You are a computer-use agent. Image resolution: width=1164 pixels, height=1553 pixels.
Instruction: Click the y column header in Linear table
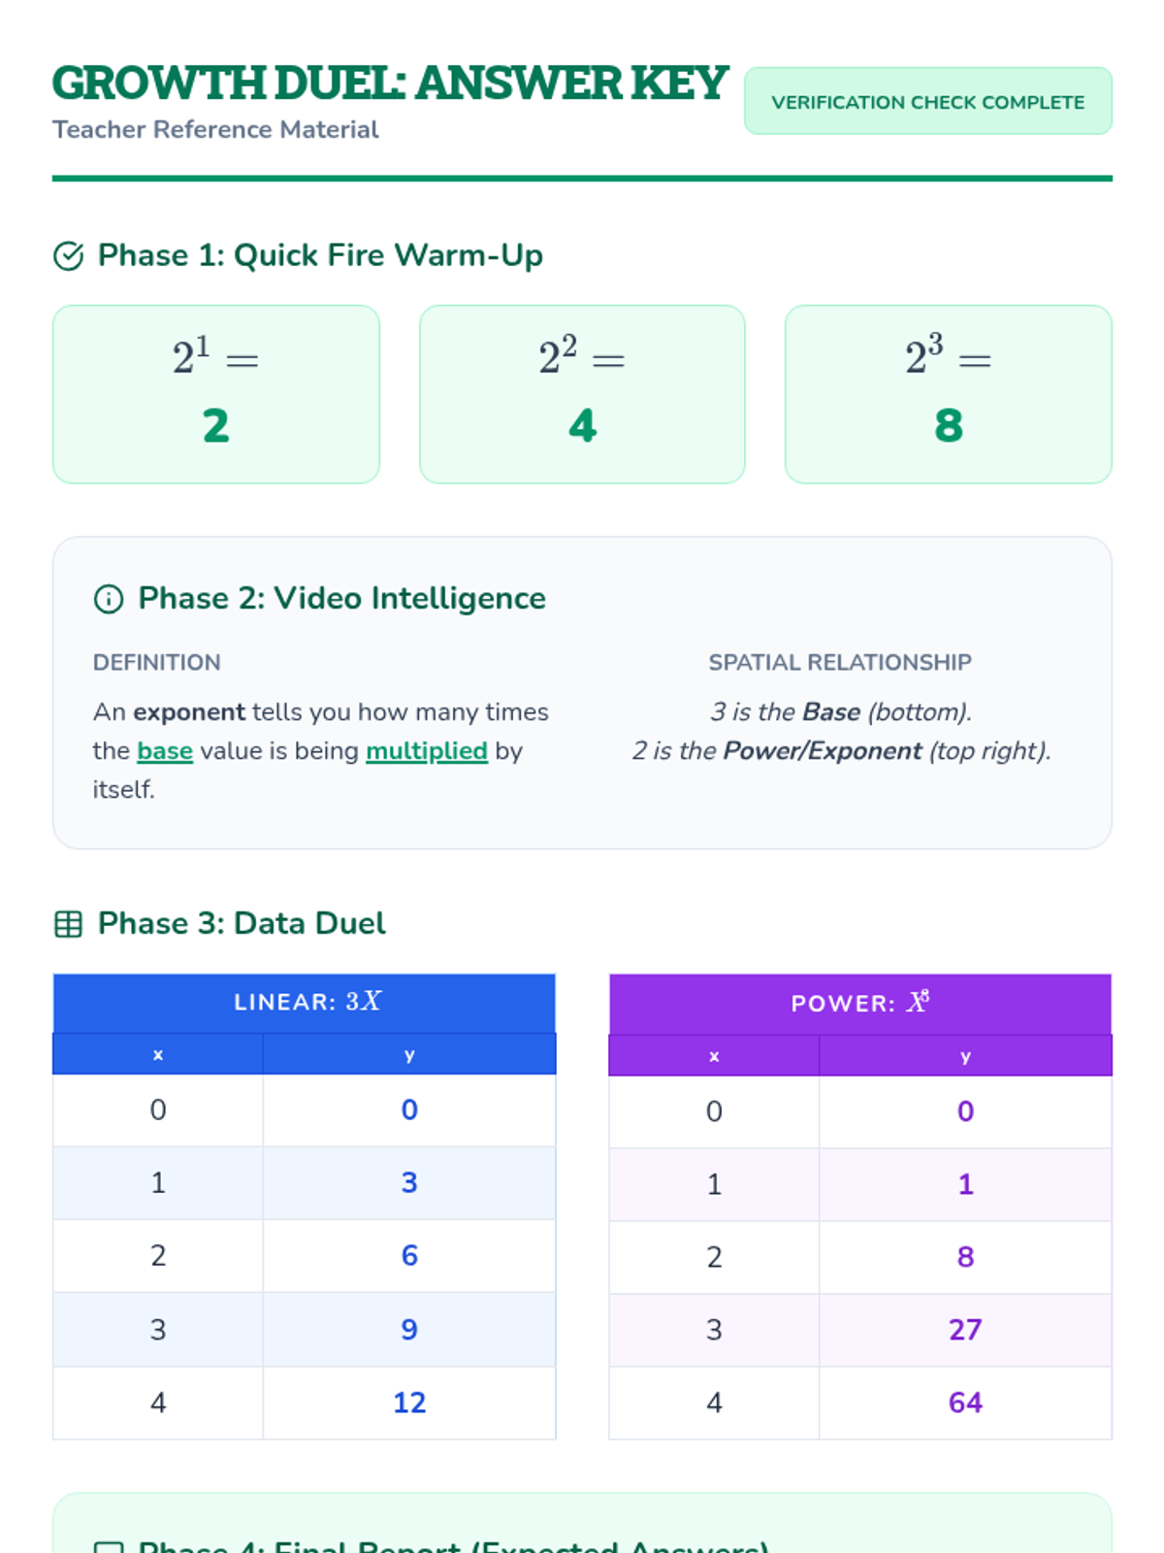(x=409, y=1054)
